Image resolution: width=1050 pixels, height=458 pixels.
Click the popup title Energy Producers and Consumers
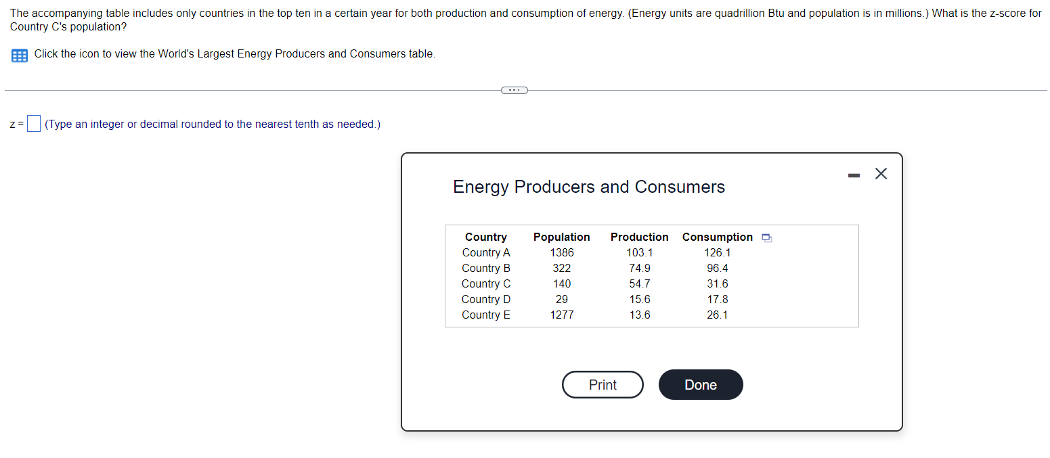[589, 187]
